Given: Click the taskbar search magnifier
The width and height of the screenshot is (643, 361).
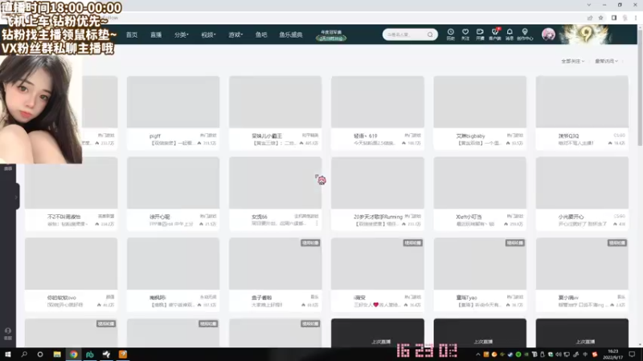Looking at the screenshot, I should pyautogui.click(x=24, y=355).
